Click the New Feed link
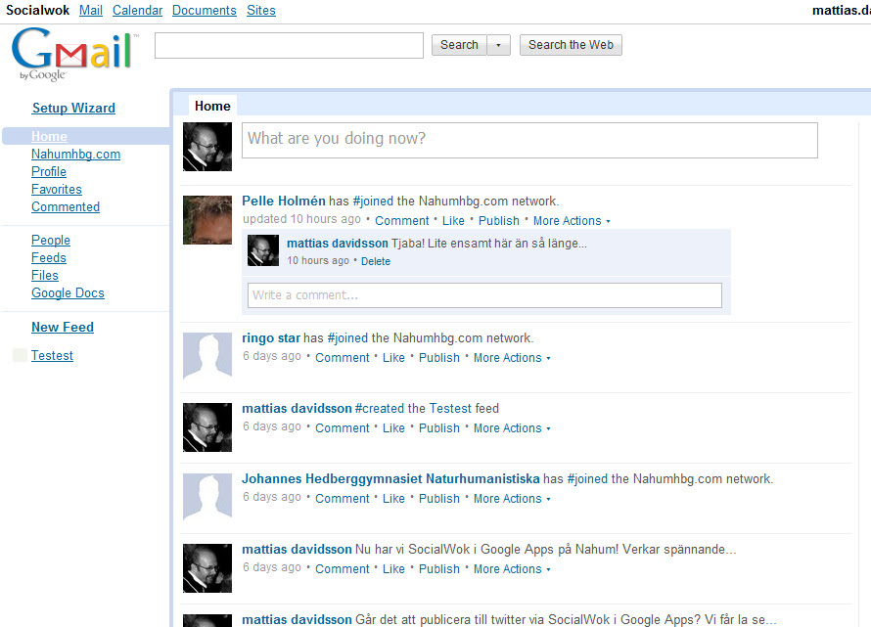The image size is (871, 627). click(x=63, y=327)
